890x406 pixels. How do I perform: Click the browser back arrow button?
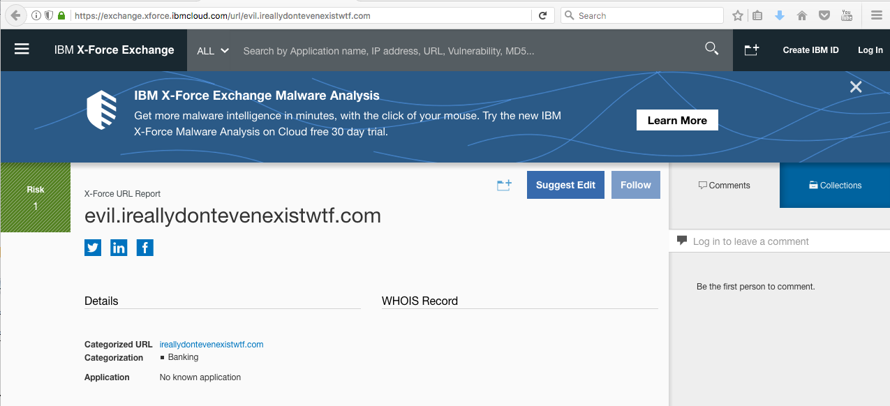coord(15,15)
